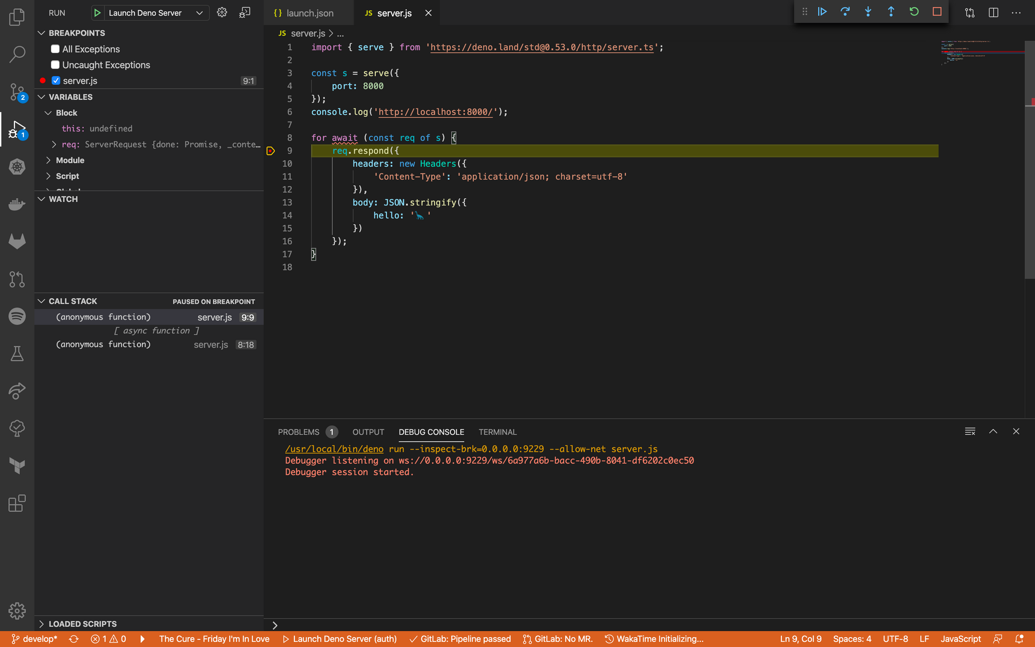Switch to the launch.json editor tab
This screenshot has height=647, width=1035.
pyautogui.click(x=309, y=13)
